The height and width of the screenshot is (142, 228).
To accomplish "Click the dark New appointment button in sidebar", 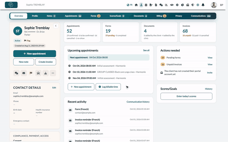I will (34, 54).
